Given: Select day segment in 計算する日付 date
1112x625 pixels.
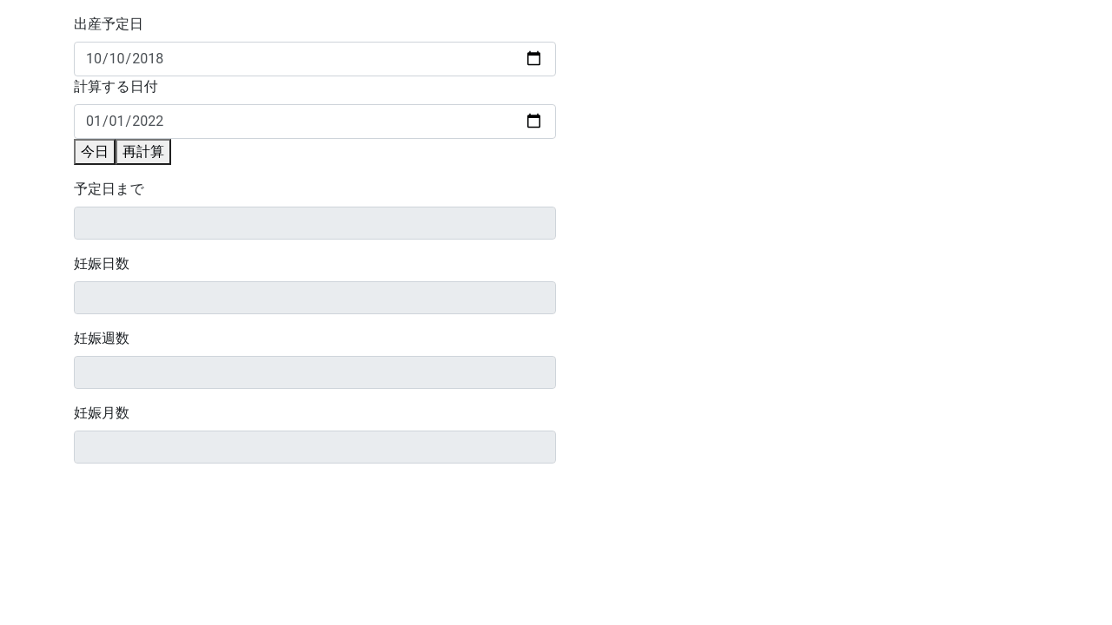Looking at the screenshot, I should [118, 122].
